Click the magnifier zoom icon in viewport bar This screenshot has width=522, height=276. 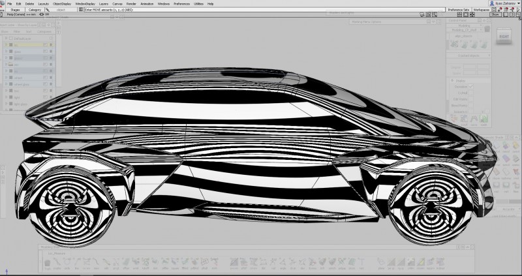[435, 14]
